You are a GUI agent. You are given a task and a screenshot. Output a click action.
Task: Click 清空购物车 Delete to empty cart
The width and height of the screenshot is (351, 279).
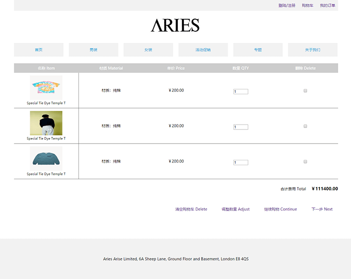click(x=191, y=209)
